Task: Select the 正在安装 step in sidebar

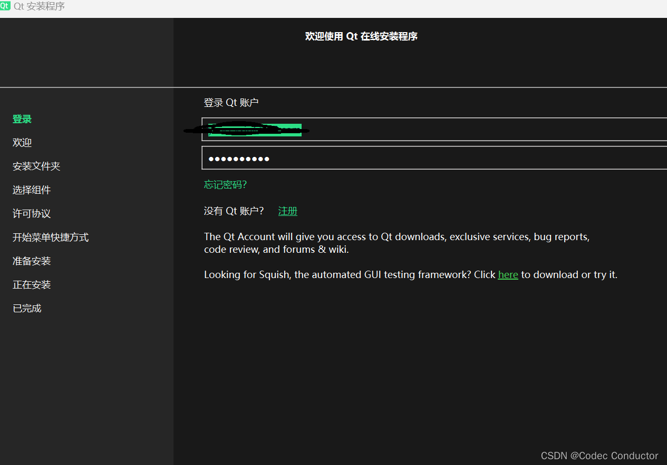Action: (32, 285)
